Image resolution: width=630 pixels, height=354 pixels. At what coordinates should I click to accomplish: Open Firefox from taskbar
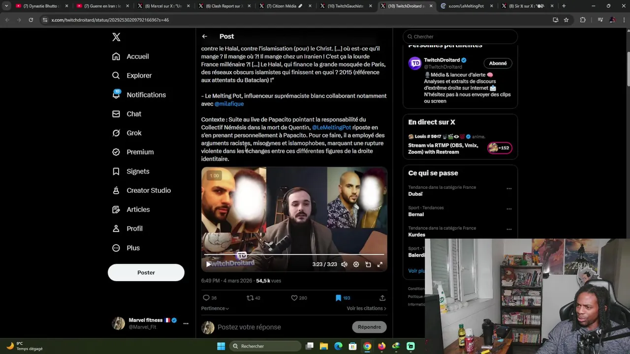381,346
